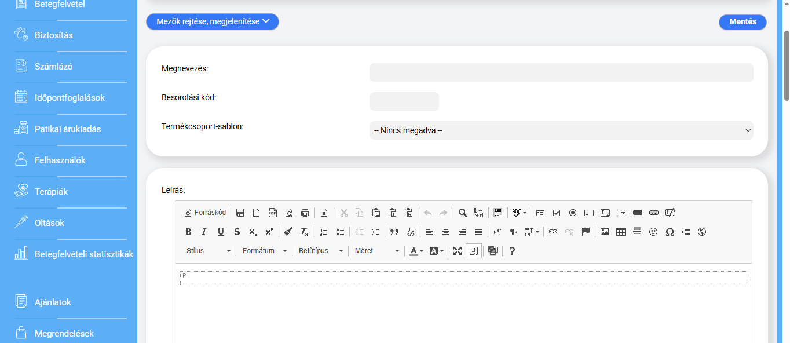Click the Mentés button
Screen dimensions: 790x343
coord(743,22)
